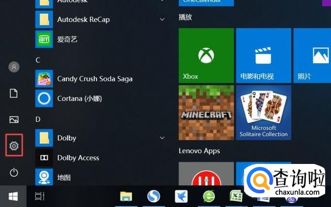This screenshot has height=207, width=331.
Task: Open the Photos tile (照片)
Action: coord(312,56)
